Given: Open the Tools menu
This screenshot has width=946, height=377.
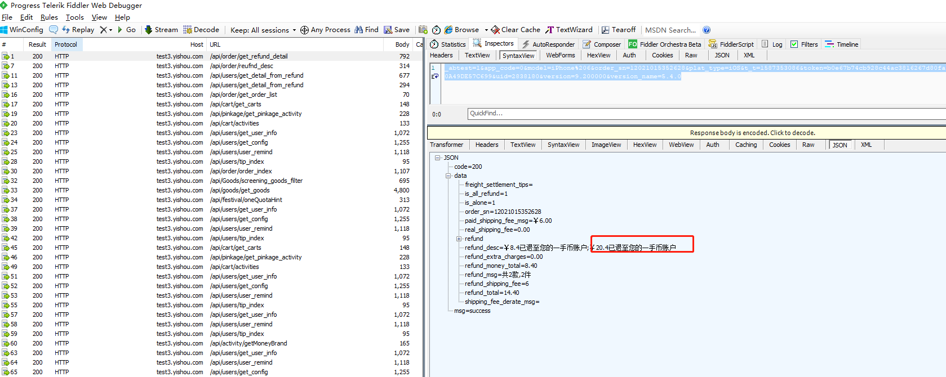Looking at the screenshot, I should point(75,17).
